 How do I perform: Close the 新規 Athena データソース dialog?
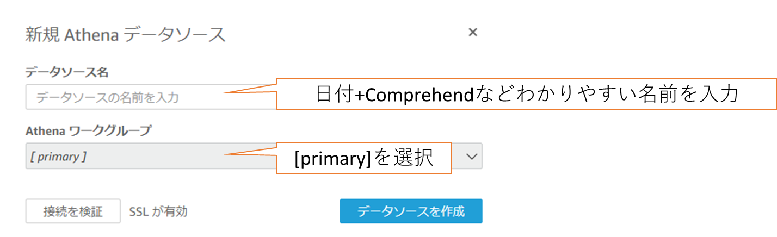click(473, 33)
